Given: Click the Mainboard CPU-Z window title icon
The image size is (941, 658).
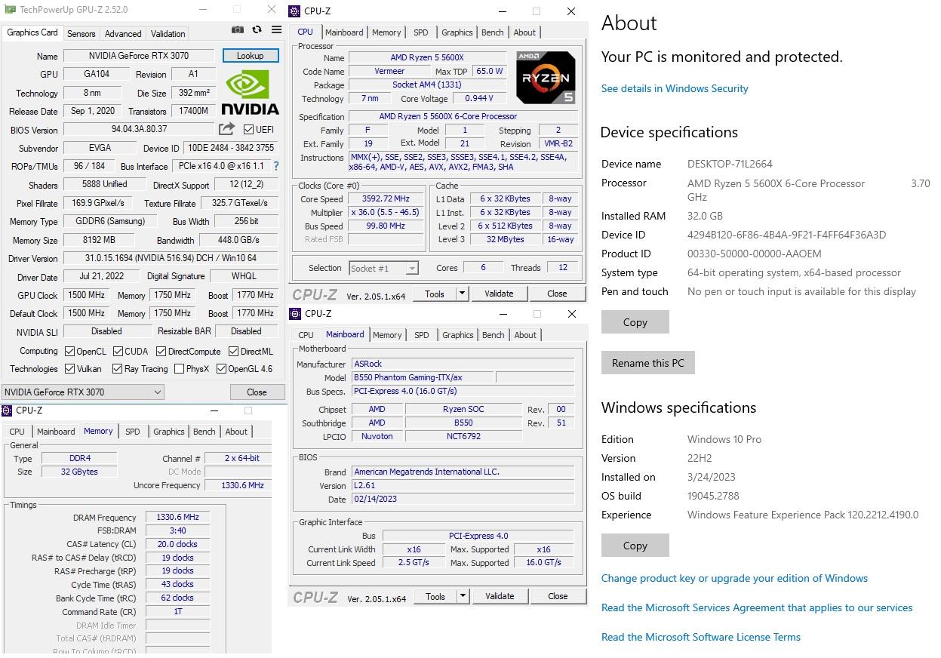Looking at the screenshot, I should click(294, 314).
